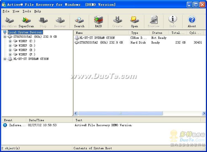This screenshot has width=207, height=152.
Task: Click the ST9250315AS disk icon in list
Action: point(77,42)
